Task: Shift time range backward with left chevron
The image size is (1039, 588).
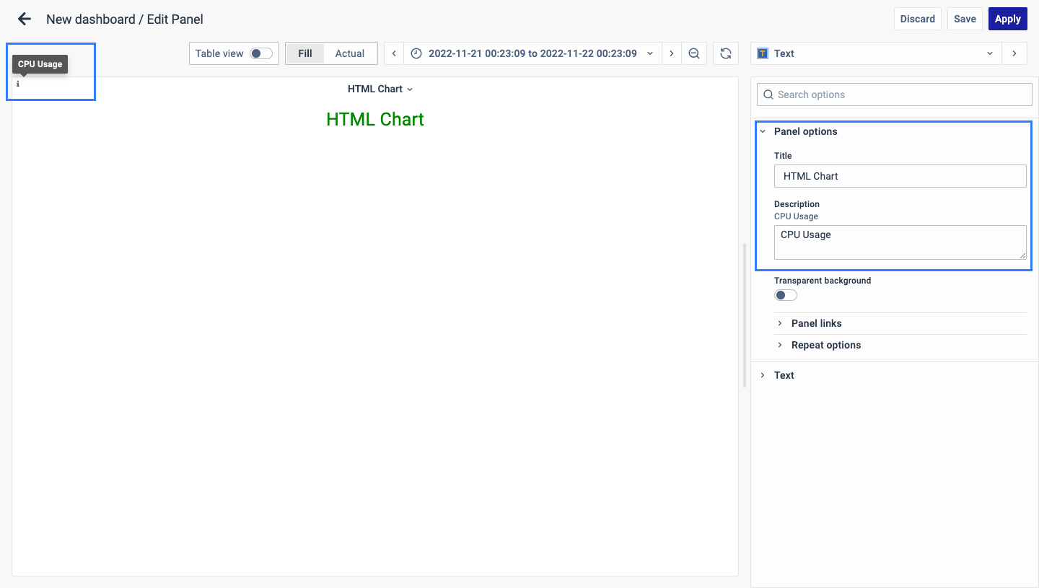Action: (x=394, y=53)
